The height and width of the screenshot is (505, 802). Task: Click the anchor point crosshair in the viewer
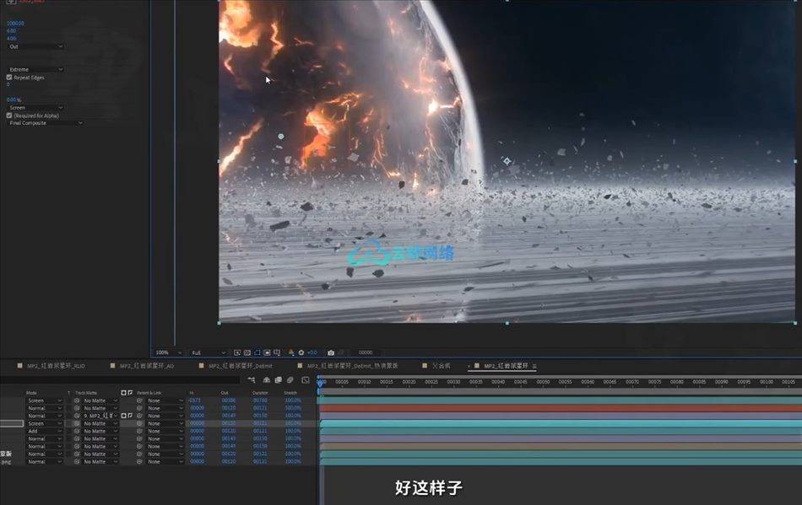coord(507,161)
